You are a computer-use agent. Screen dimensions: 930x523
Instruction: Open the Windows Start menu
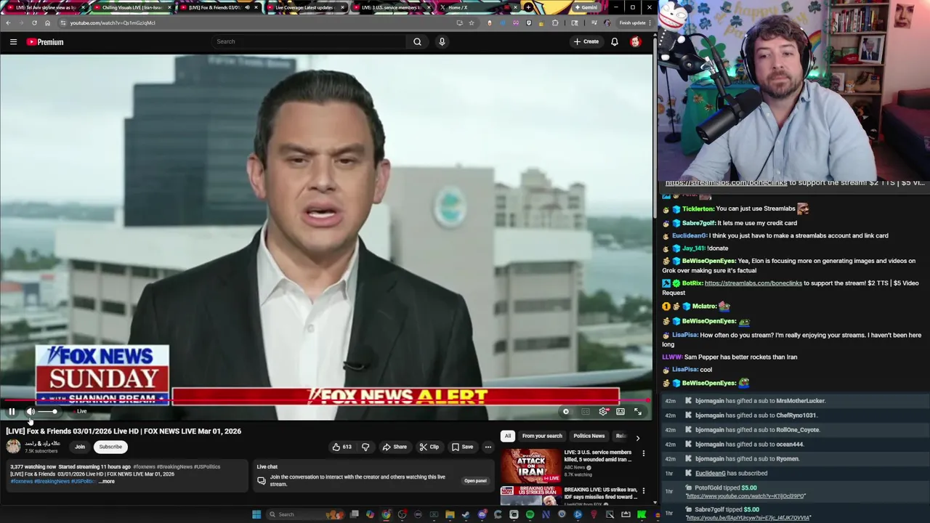pos(256,514)
